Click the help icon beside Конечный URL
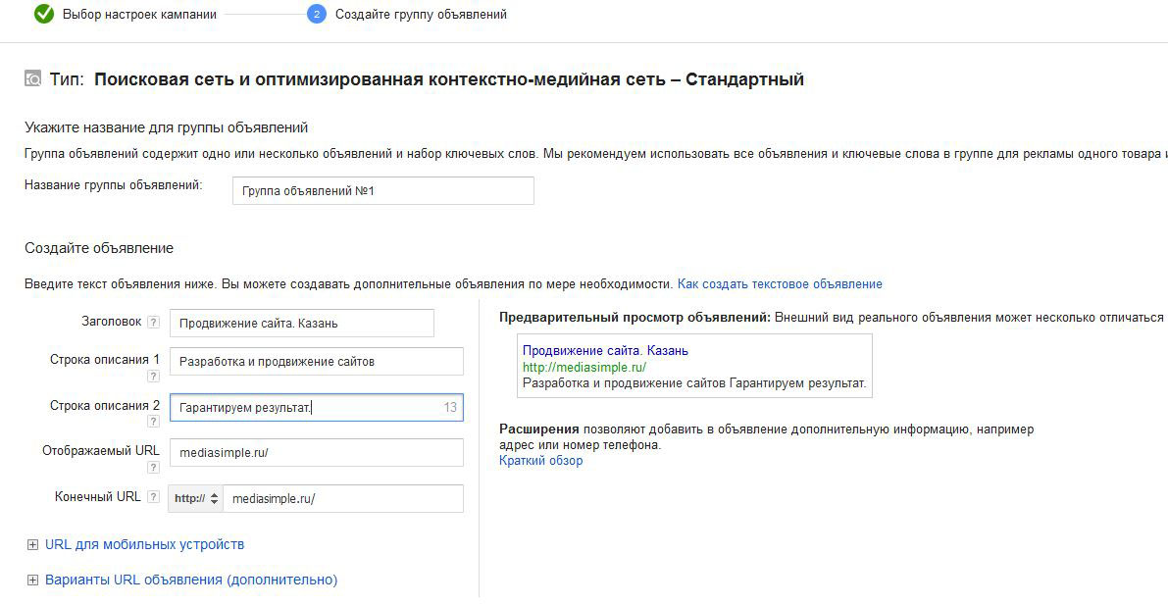The width and height of the screenshot is (1168, 606). click(x=153, y=497)
